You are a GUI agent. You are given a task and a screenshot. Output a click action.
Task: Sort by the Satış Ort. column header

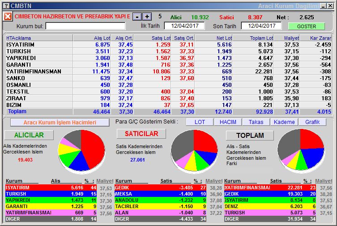(x=183, y=38)
